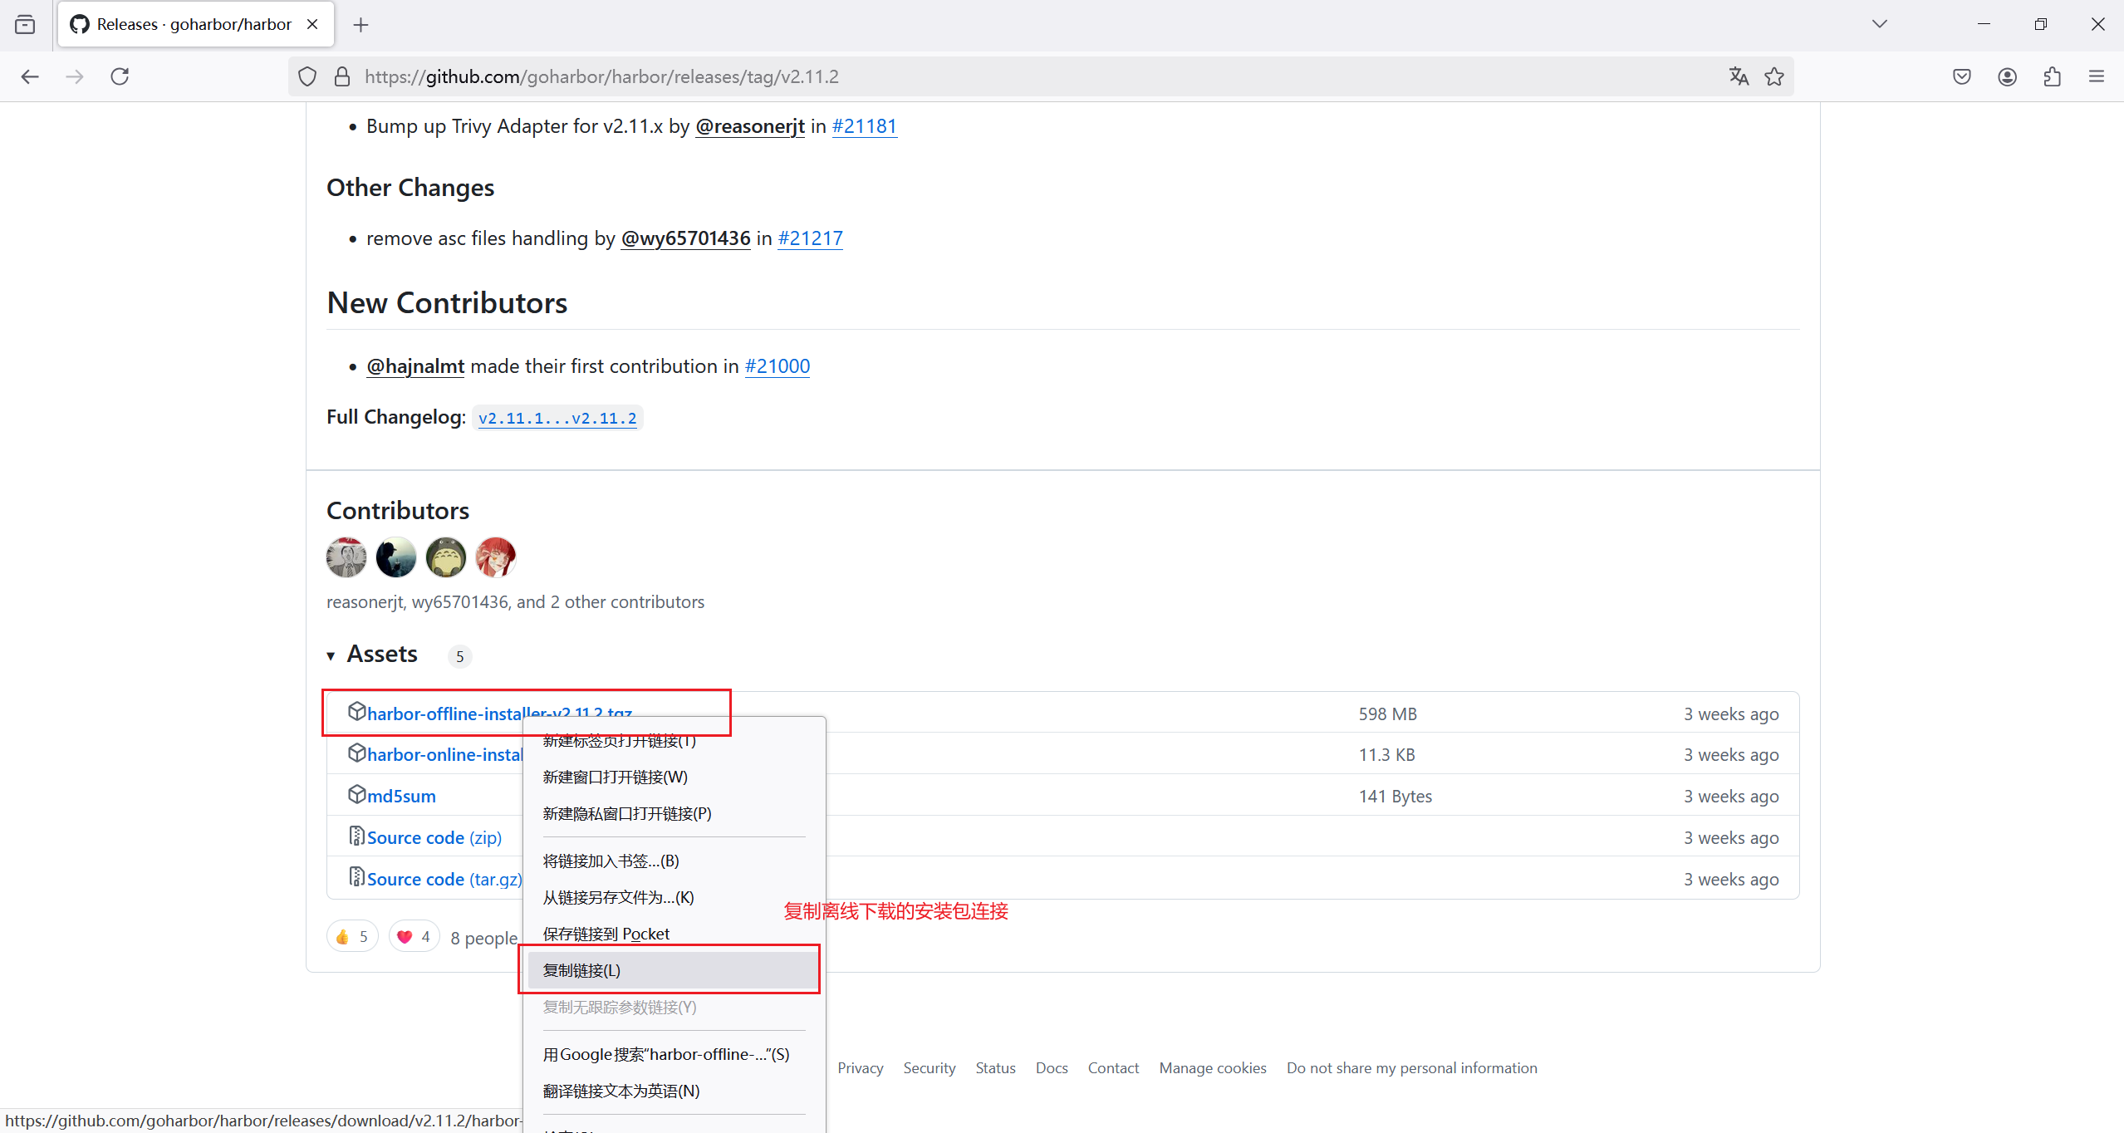Viewport: 2124px width, 1133px height.
Task: View site security lock information
Action: pos(341,76)
